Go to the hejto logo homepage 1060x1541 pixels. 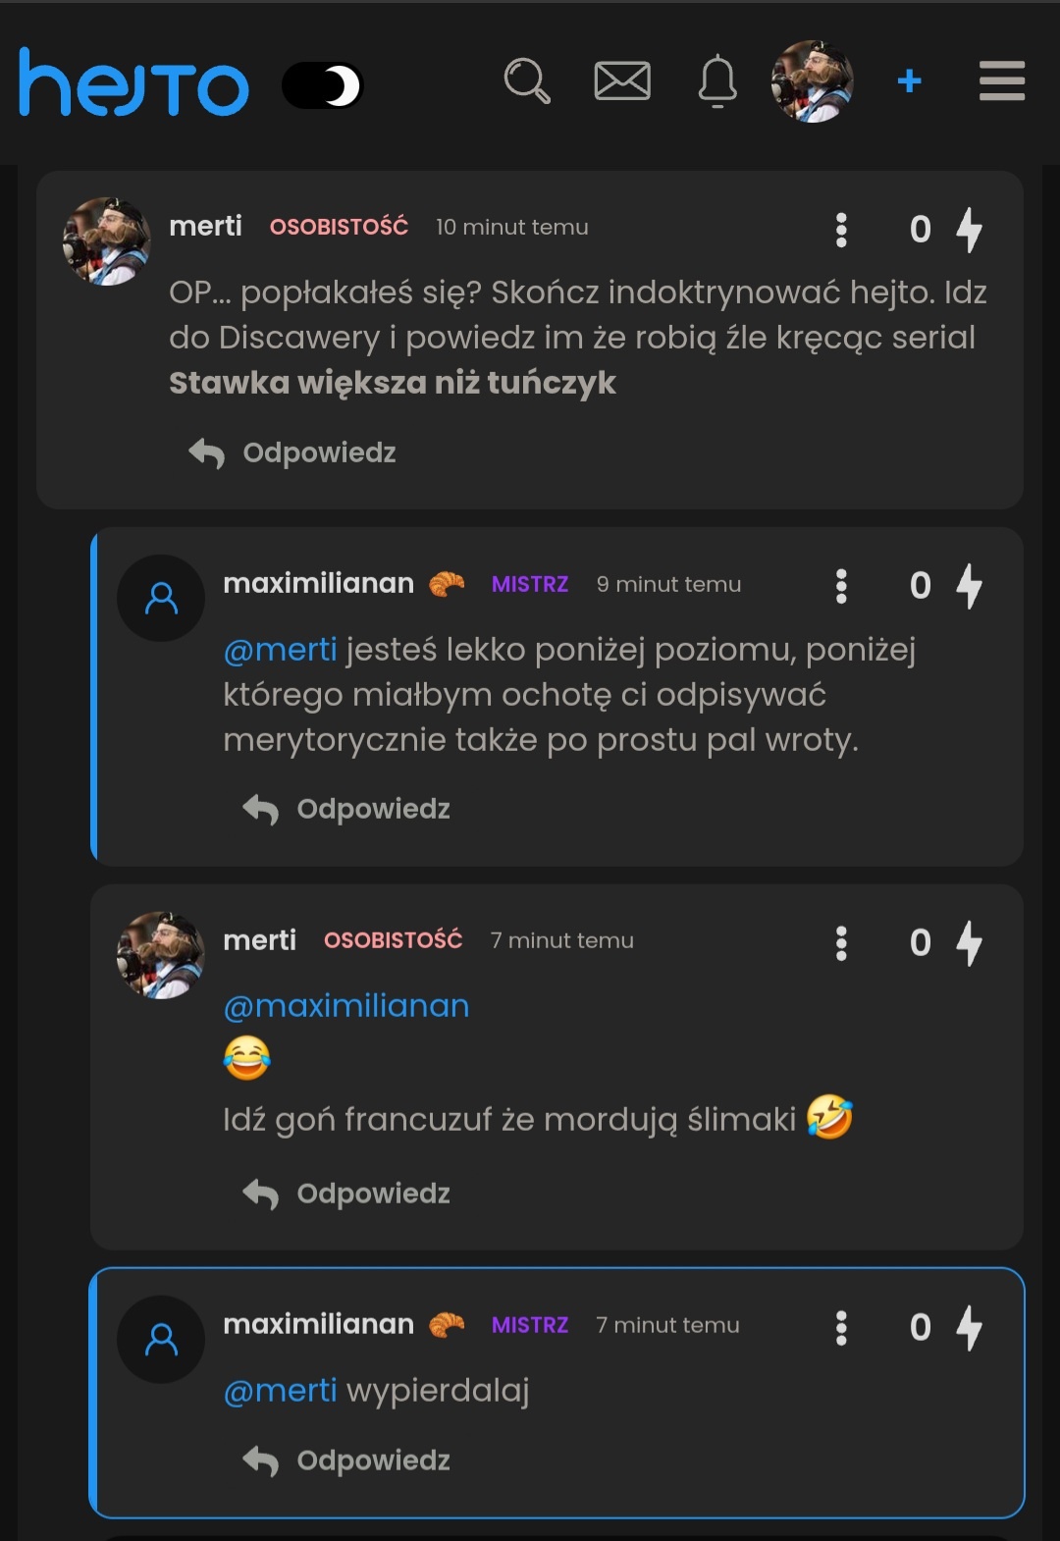[x=133, y=82]
